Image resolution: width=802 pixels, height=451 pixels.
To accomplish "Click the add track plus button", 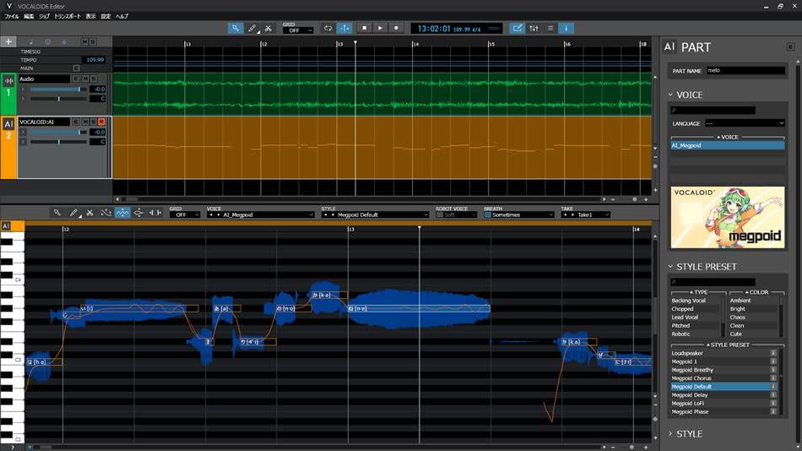I will 9,41.
